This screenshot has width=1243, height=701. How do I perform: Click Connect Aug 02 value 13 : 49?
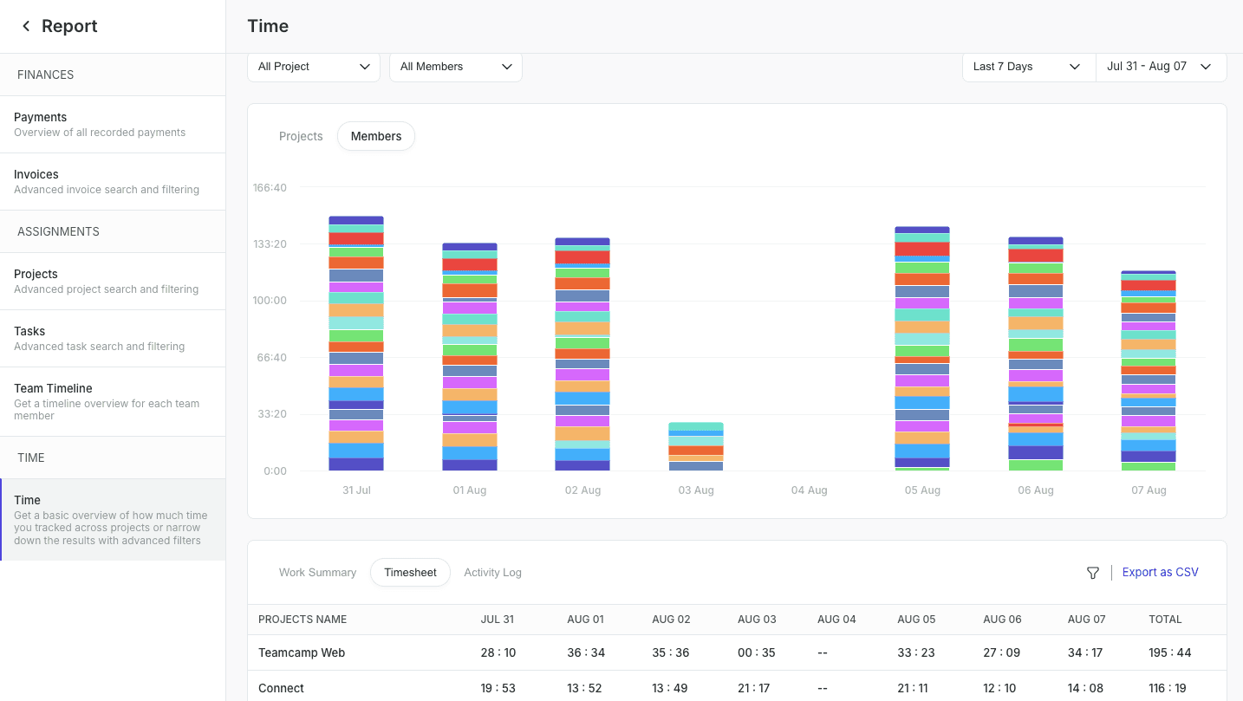(671, 688)
